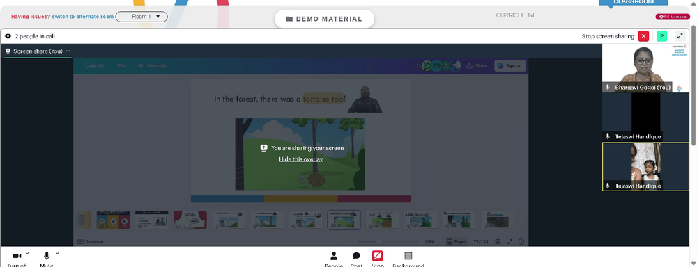
Task: Select page thumbnail 75 in the filmstrip
Action: tap(267, 220)
